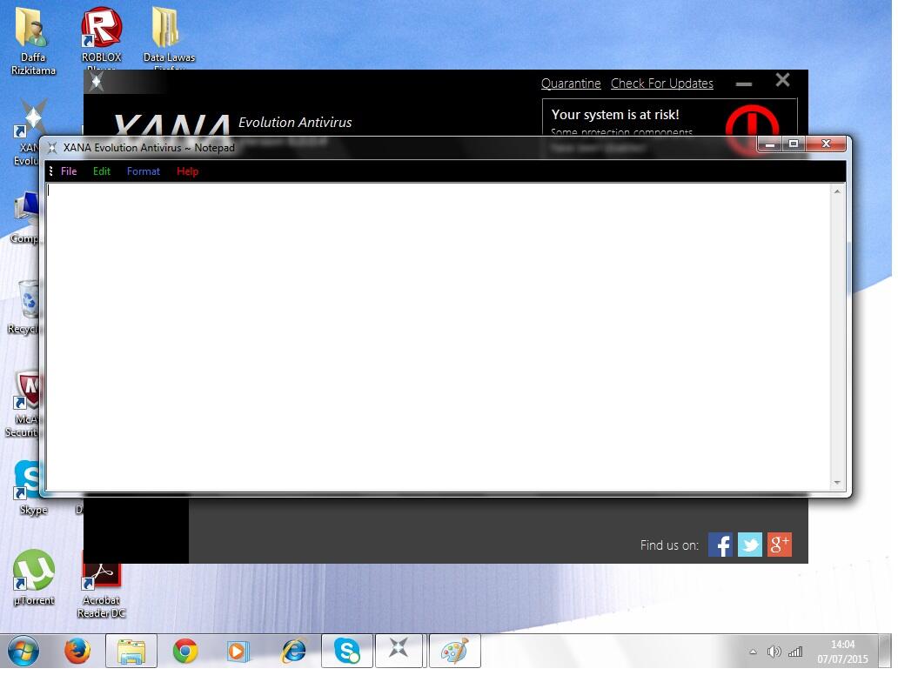Screen dimensions: 898x682
Task: Switch to XANA Antivirus taskbar button
Action: pyautogui.click(x=399, y=651)
